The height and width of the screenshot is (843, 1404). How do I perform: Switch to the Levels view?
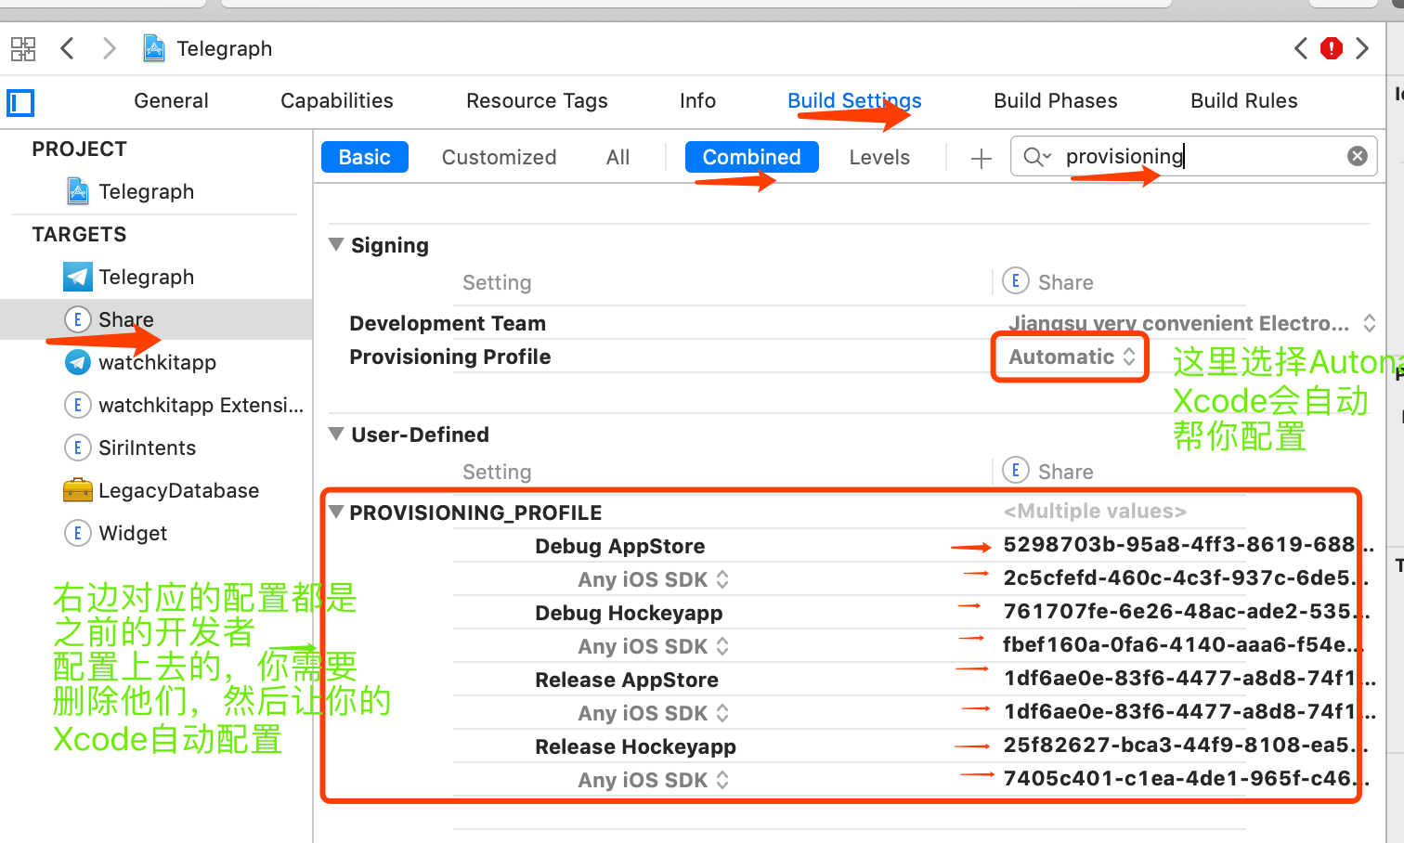click(879, 157)
